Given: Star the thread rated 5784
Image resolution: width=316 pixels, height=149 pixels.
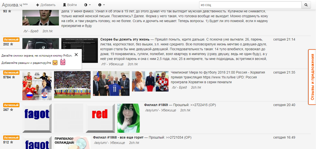Looking at the screenshot, I should 13,77.
